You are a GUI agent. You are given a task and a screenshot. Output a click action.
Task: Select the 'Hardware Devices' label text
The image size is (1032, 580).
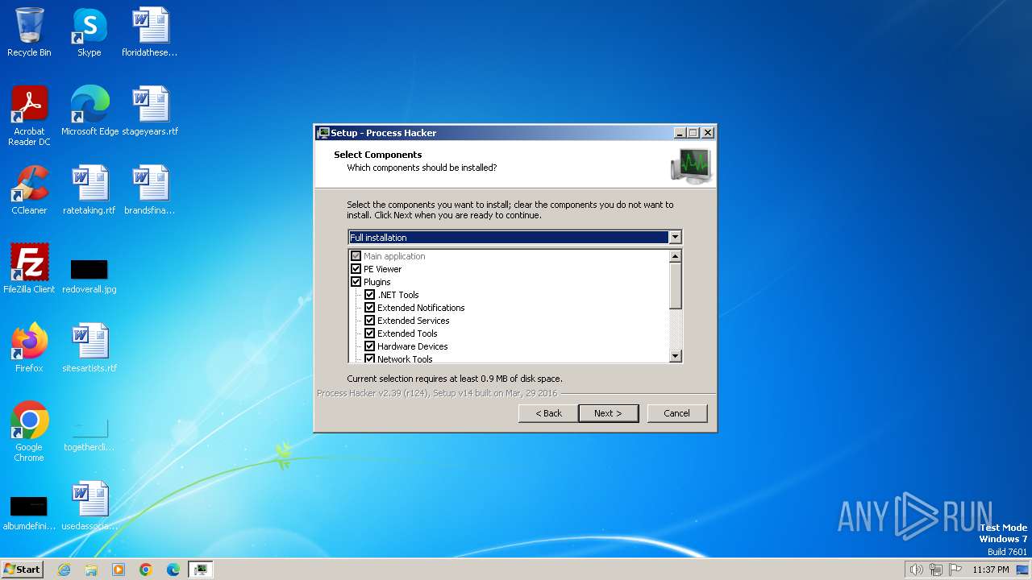click(x=412, y=346)
